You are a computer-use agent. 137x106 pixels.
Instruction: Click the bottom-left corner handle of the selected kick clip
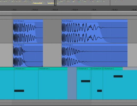(x=14, y=66)
